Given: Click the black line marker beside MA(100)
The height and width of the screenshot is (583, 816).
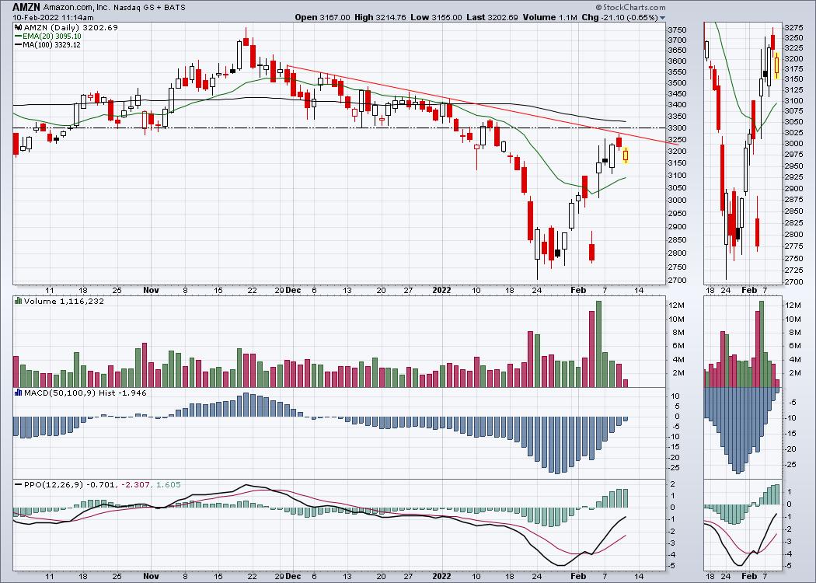Looking at the screenshot, I should [18, 45].
